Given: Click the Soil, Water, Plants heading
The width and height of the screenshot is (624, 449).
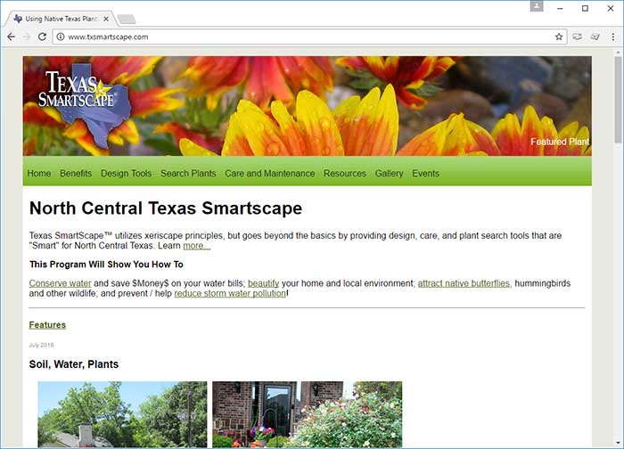Looking at the screenshot, I should 74,363.
